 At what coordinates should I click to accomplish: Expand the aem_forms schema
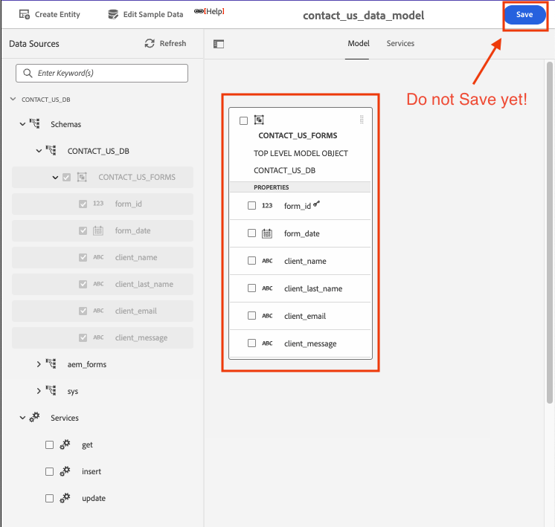click(x=39, y=364)
